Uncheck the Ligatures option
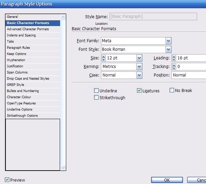Image resolution: width=206 pixels, height=184 pixels. point(139,91)
